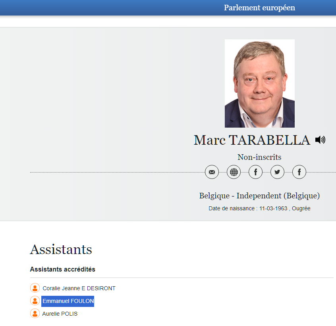336x326 pixels.
Task: Select the Aurelie POLIS entry
Action: pyautogui.click(x=60, y=314)
